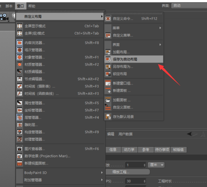Click the 雕刻层 icon
Image resolution: width=207 pixels, height=187 pixels.
click(19, 125)
